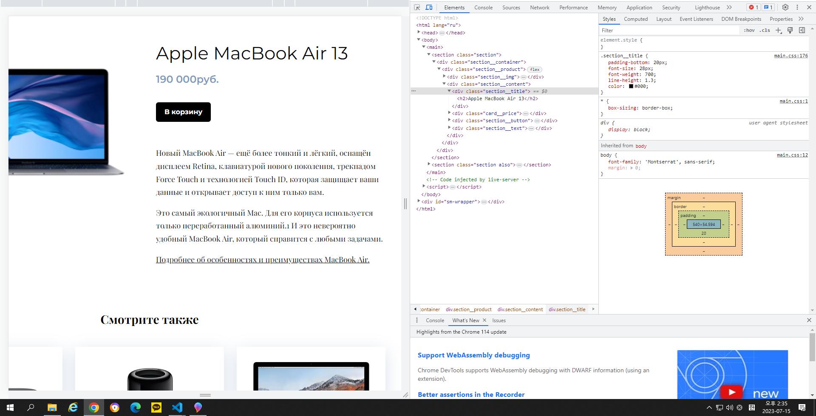Open the MacBook Air details link
Screen dimensions: 816x416
click(263, 259)
